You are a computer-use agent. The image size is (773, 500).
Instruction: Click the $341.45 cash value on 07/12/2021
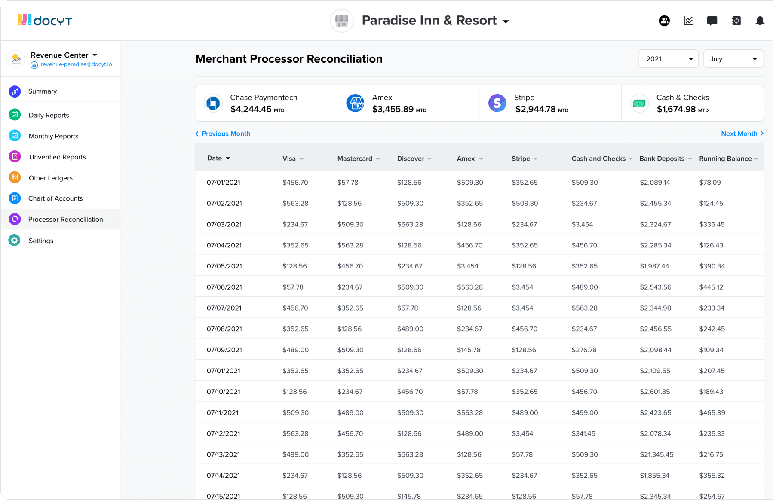coord(583,434)
